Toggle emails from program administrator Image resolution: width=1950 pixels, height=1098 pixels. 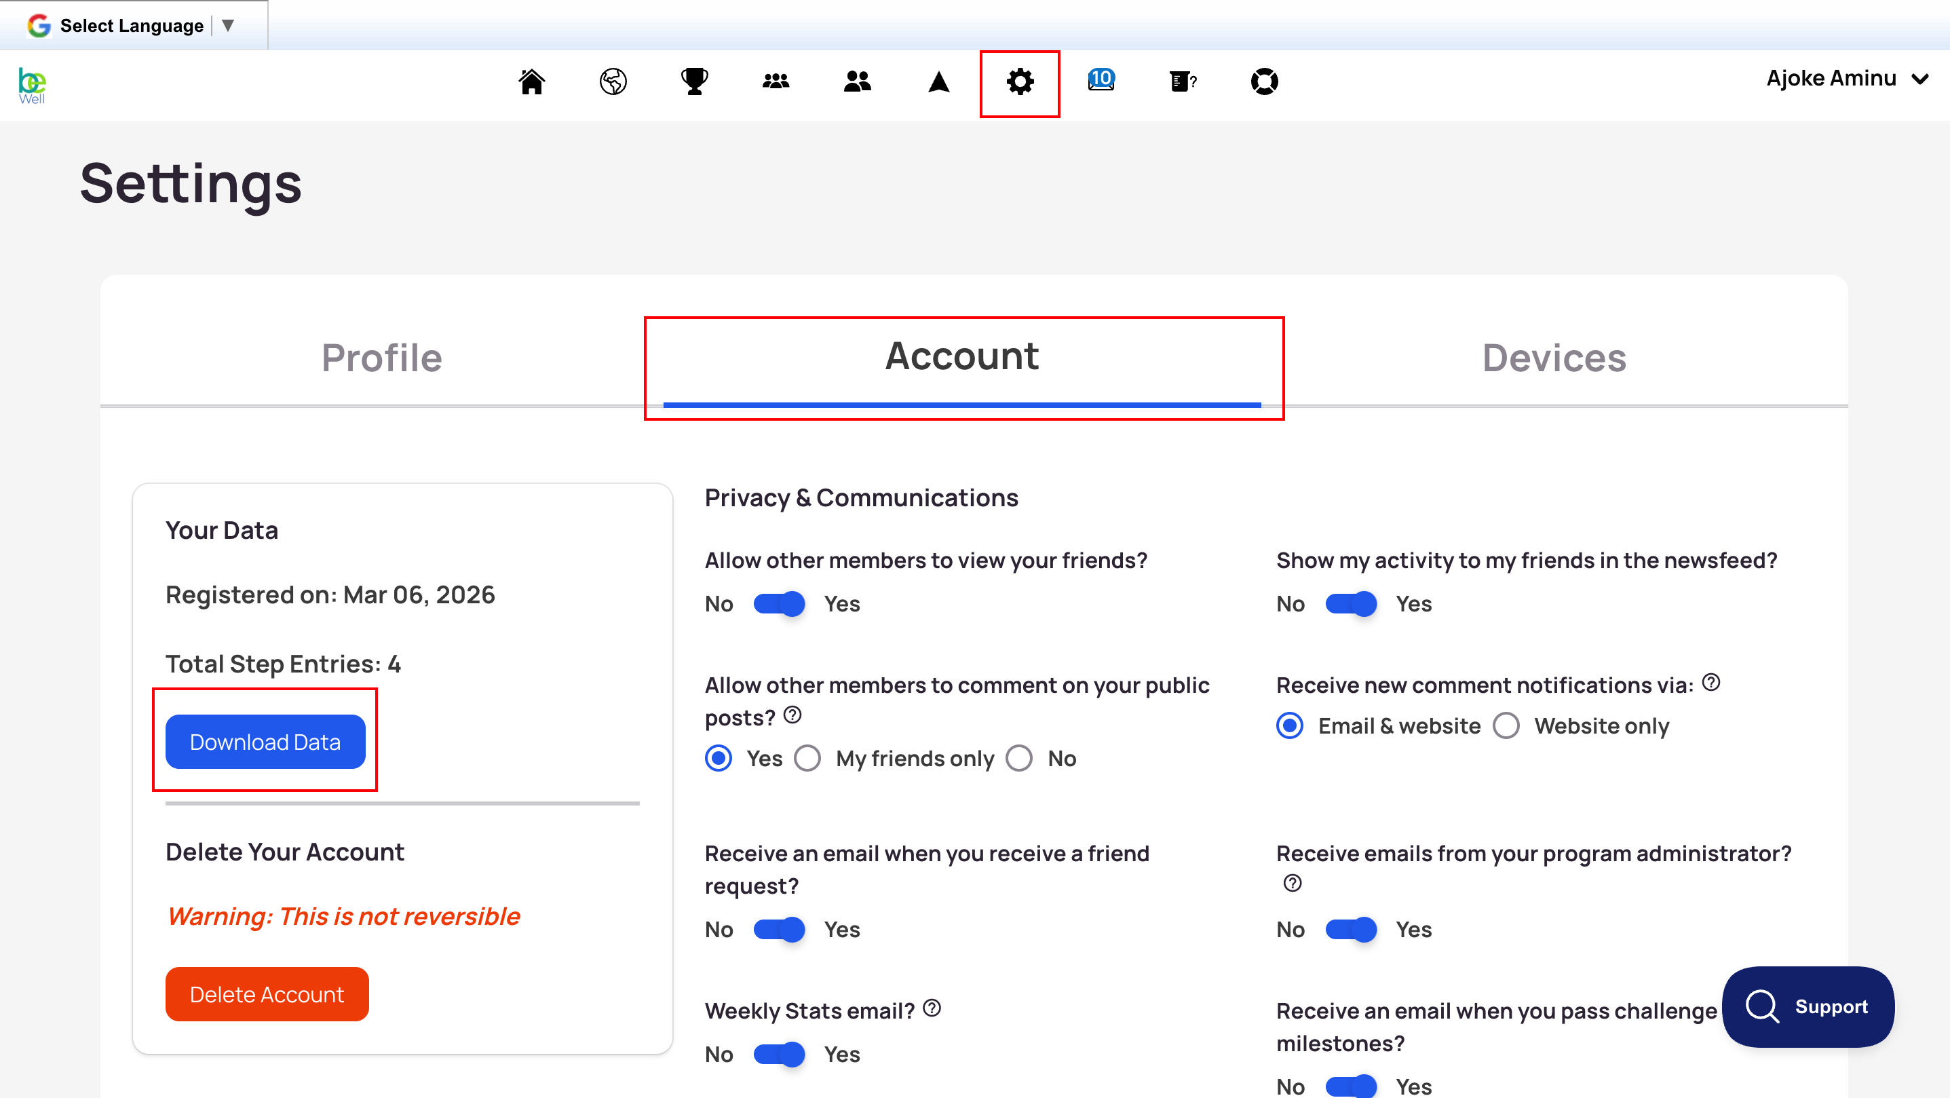click(1350, 929)
